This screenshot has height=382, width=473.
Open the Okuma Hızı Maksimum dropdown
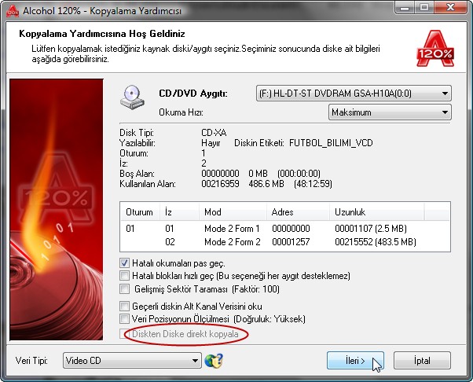point(390,112)
